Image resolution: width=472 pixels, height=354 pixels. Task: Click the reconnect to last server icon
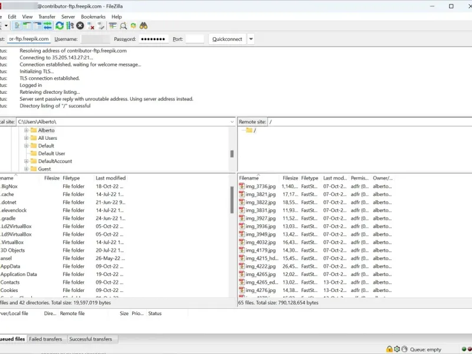(101, 26)
